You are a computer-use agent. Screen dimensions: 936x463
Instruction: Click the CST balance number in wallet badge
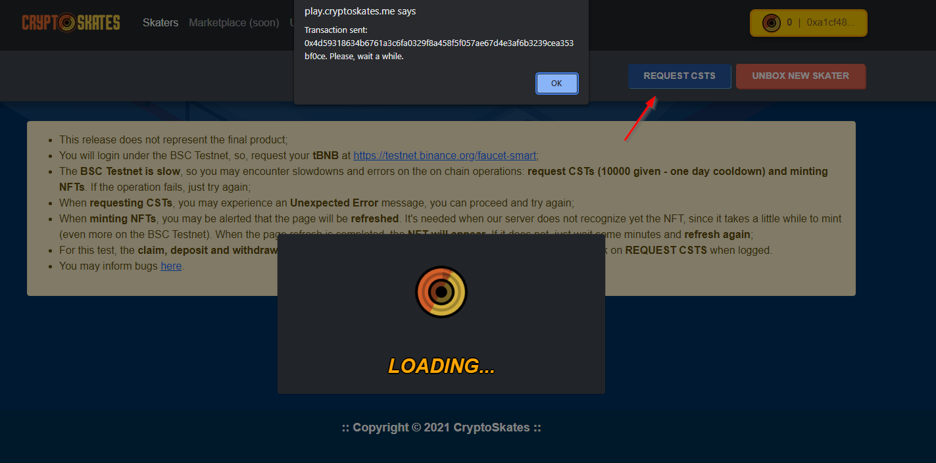click(x=789, y=23)
